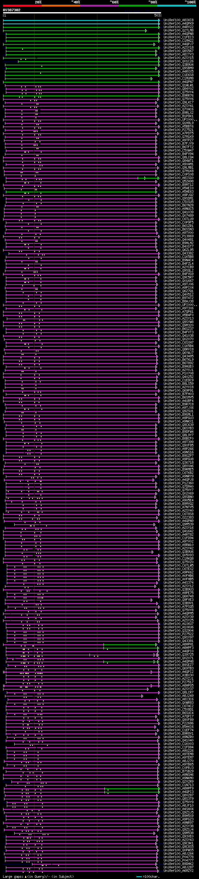This screenshot has height=879, width=199.
Task: Click the cyan alignment bar for UniRef100_A8IKC8
Action: 81,21
